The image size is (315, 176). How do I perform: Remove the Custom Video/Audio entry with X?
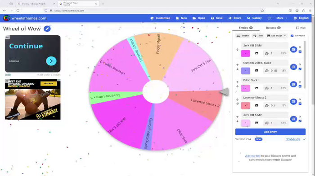pyautogui.click(x=300, y=64)
